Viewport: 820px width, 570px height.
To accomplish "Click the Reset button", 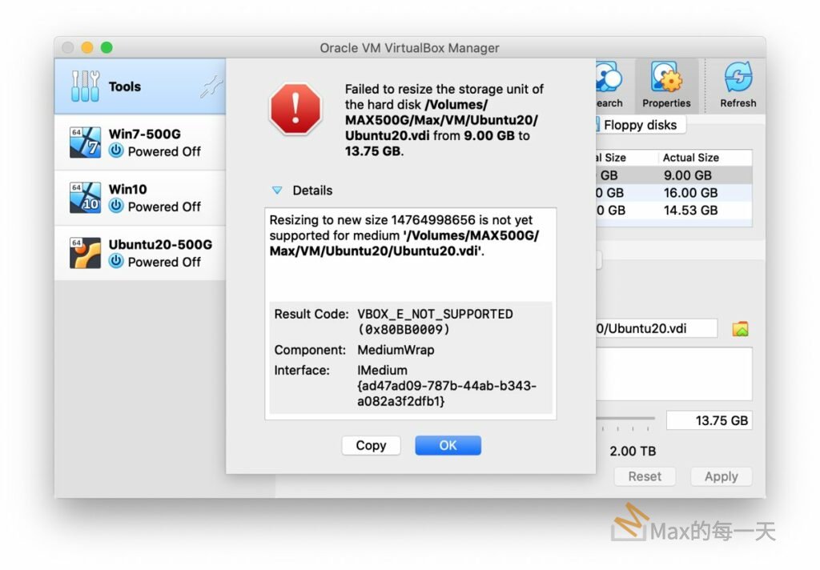I will point(645,476).
